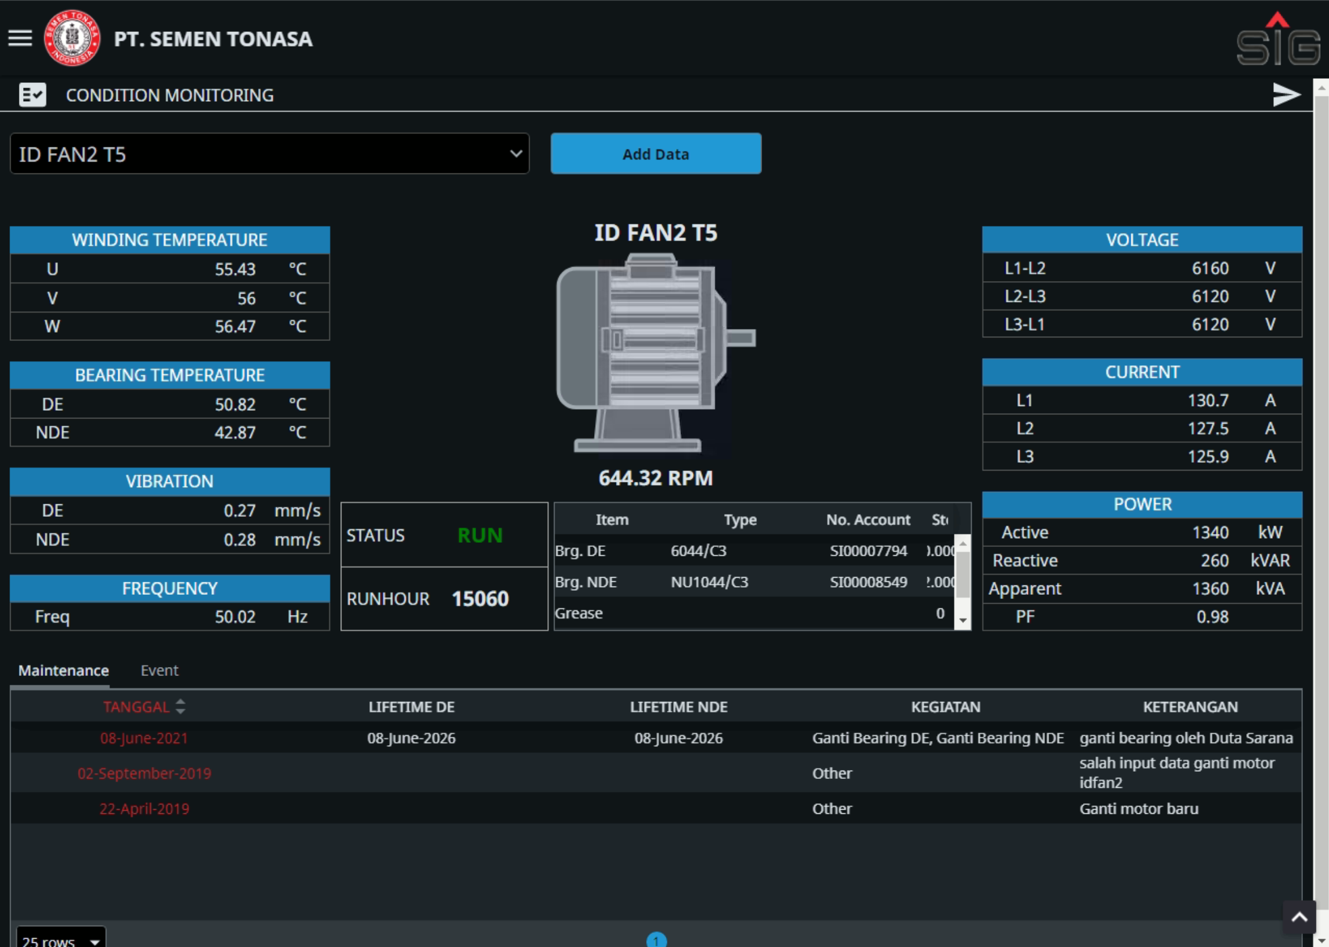Select the 02-September-2019 row date
Screen dimensions: 1329x947
tap(144, 773)
